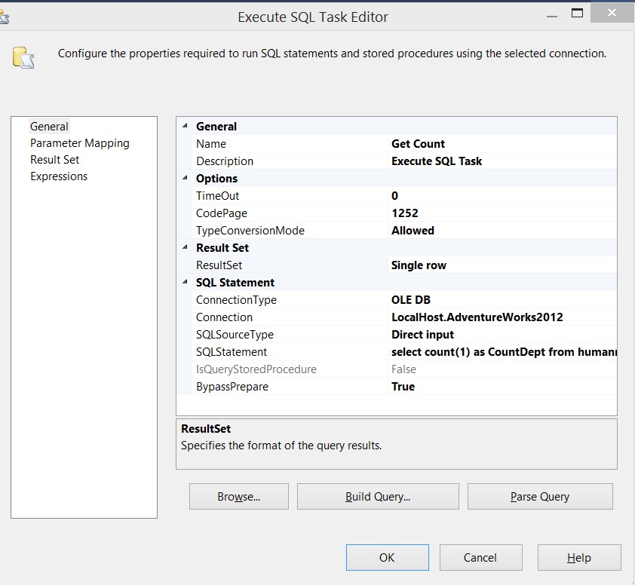Edit the Description value Execute SQL Task
Viewport: 635px width, 585px height.
click(502, 161)
